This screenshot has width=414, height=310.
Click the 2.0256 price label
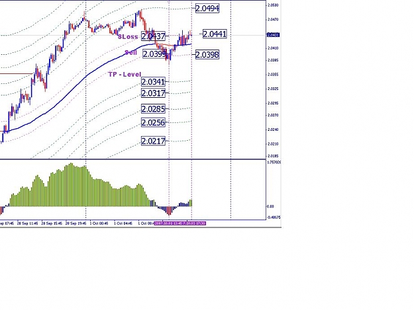coord(153,122)
